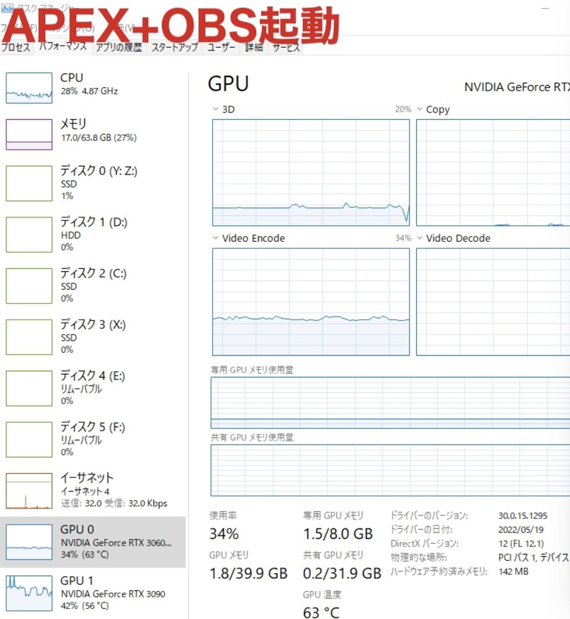Screen dimensions: 570x619
Task: Select ディスク 4 (E:) removable entry
Action: coord(93,387)
